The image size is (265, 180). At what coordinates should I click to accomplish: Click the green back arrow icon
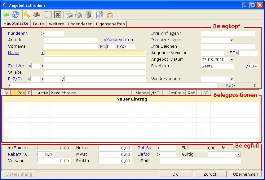(x=6, y=15)
